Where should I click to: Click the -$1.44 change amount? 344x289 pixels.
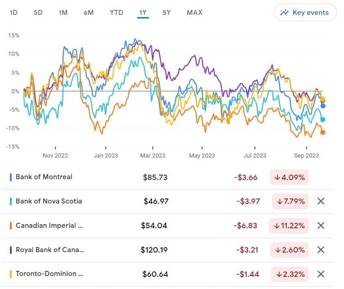248,274
